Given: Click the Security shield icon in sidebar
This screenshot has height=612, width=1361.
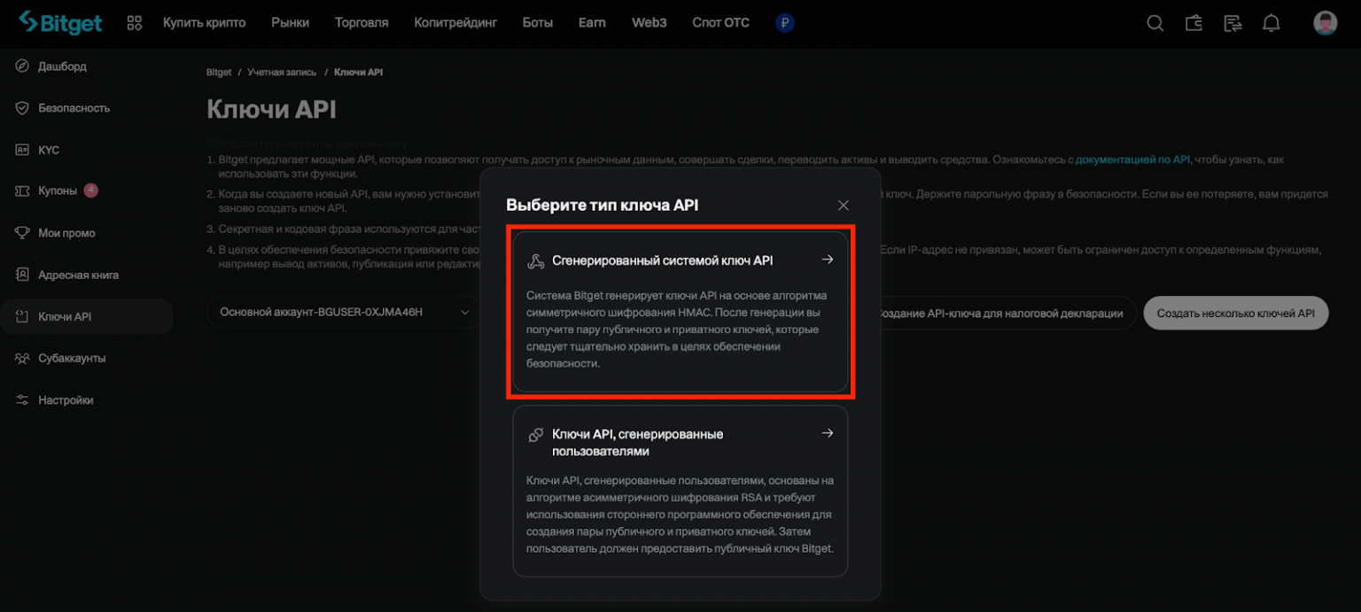Looking at the screenshot, I should 22,108.
